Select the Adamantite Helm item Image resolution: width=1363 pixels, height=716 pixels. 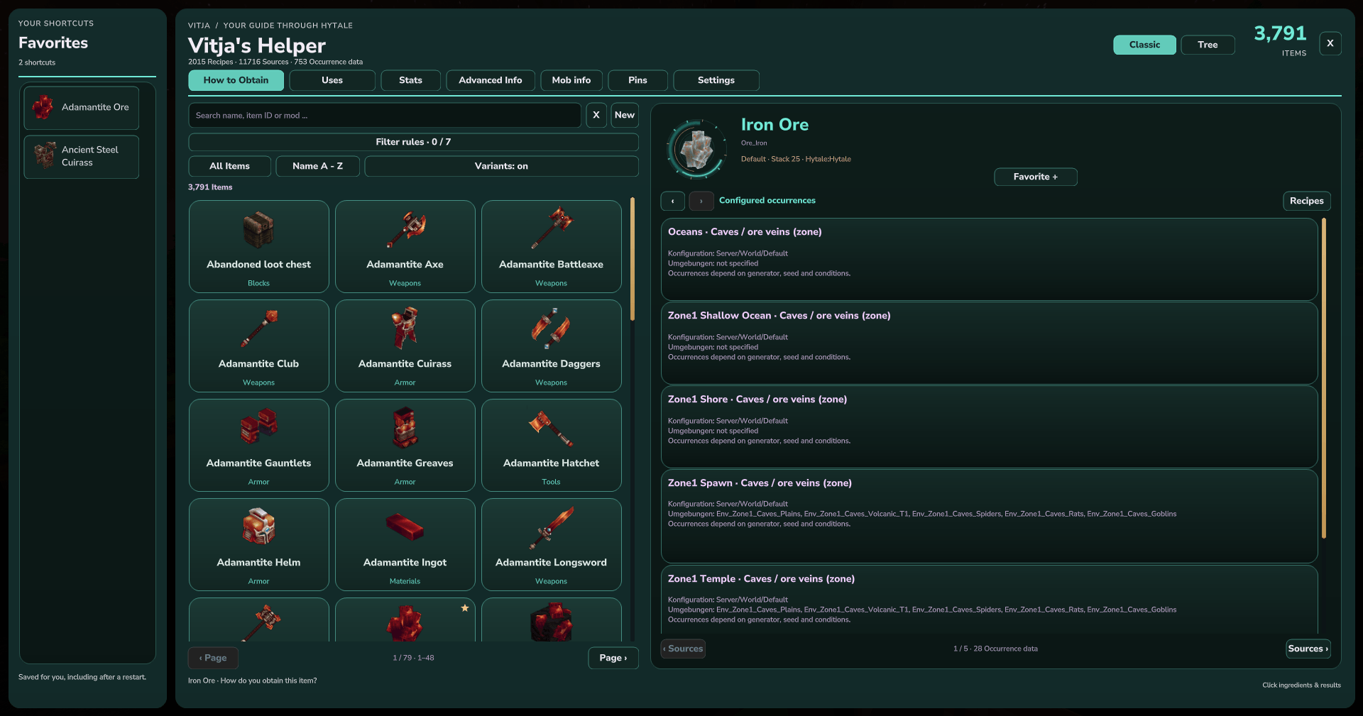click(259, 544)
